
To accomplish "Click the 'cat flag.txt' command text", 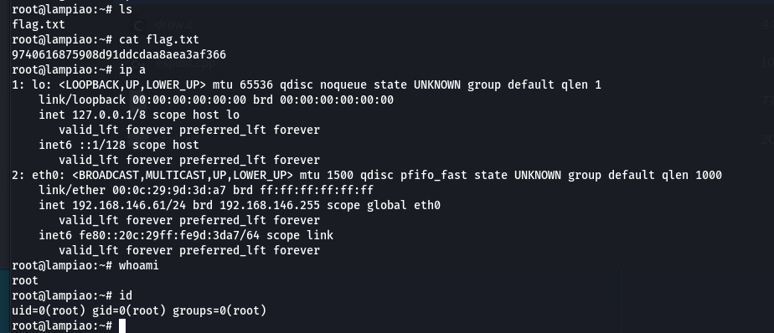I will tap(159, 39).
